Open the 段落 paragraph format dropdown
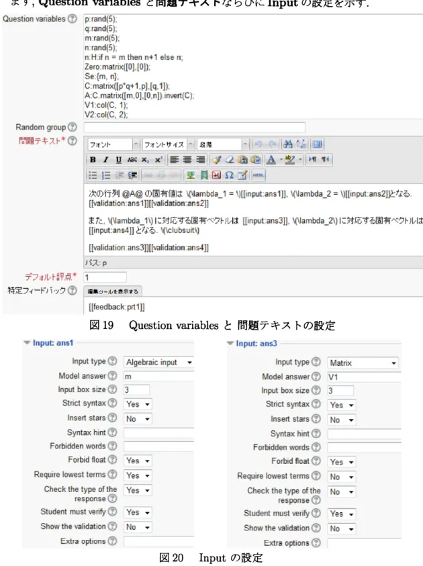This screenshot has width=423, height=566. 223,144
